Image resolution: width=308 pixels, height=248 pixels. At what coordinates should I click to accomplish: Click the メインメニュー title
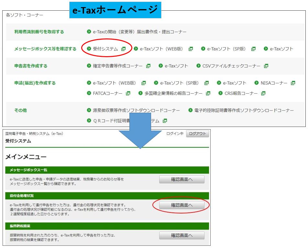point(26,157)
